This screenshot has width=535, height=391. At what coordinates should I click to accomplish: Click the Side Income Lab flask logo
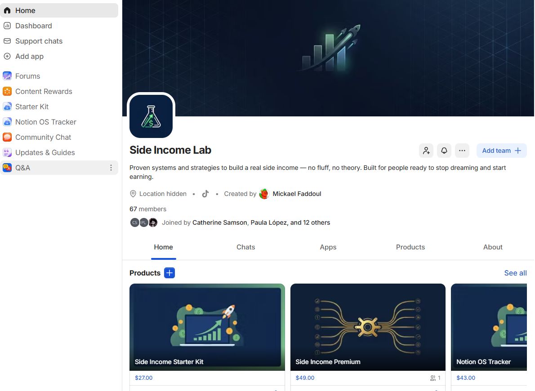pos(151,116)
